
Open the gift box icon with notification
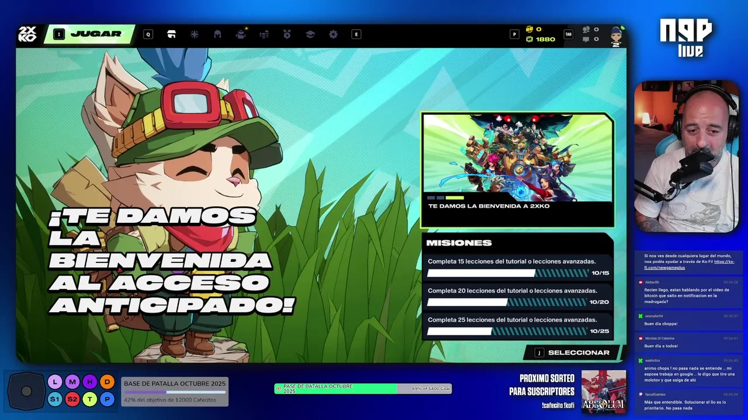(241, 34)
